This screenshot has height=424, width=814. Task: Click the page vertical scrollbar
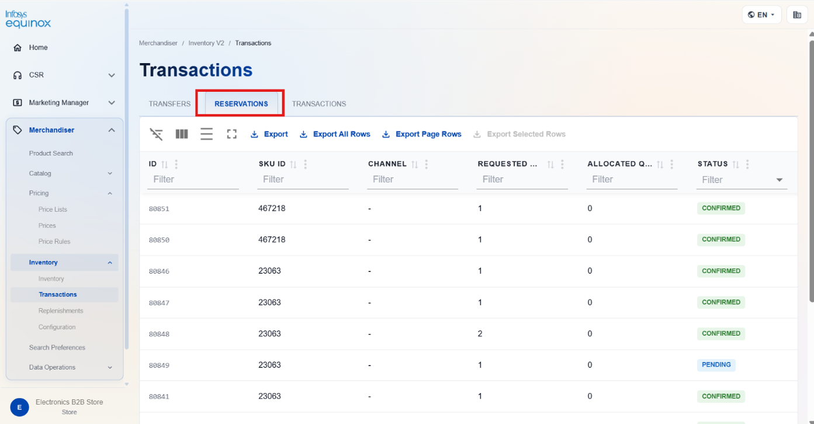811,172
